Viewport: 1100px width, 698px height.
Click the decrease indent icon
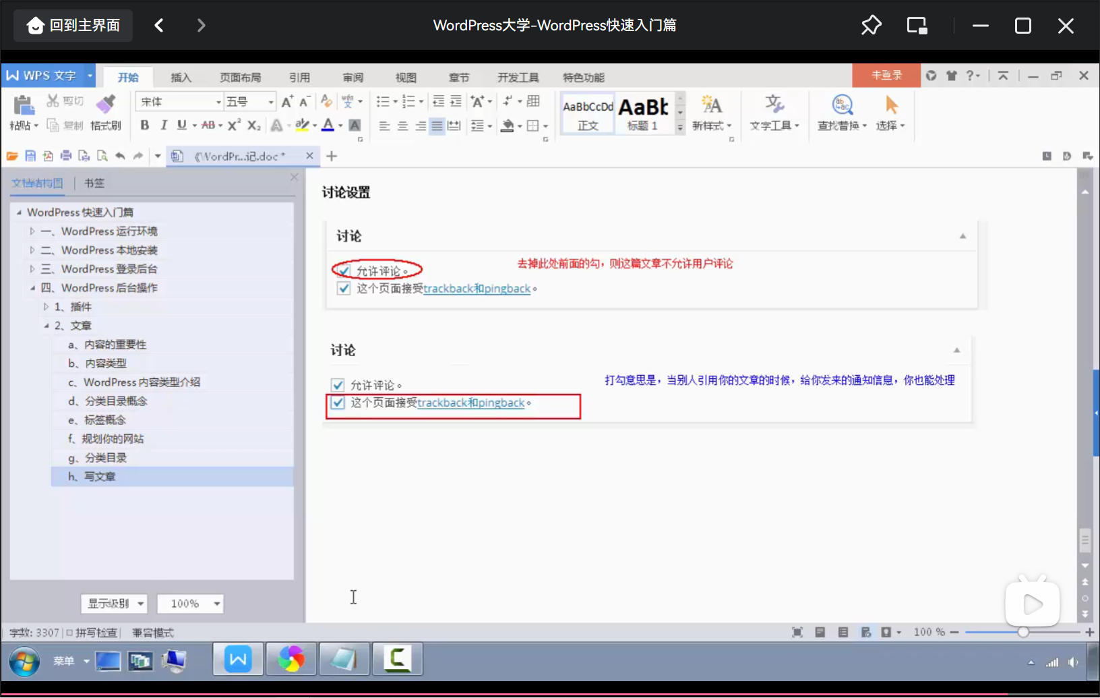click(x=438, y=101)
